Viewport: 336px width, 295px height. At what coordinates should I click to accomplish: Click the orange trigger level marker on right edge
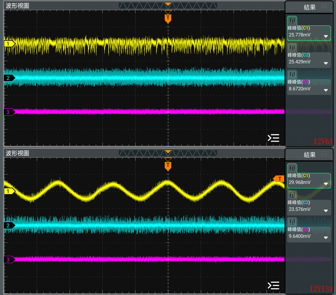tap(279, 179)
